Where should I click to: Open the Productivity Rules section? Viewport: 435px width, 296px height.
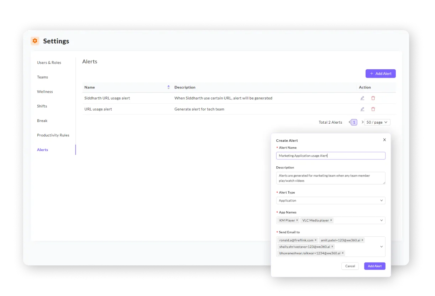pyautogui.click(x=53, y=135)
